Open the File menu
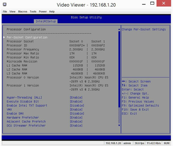Image resolution: width=173 pixels, height=146 pixels. click(5, 11)
